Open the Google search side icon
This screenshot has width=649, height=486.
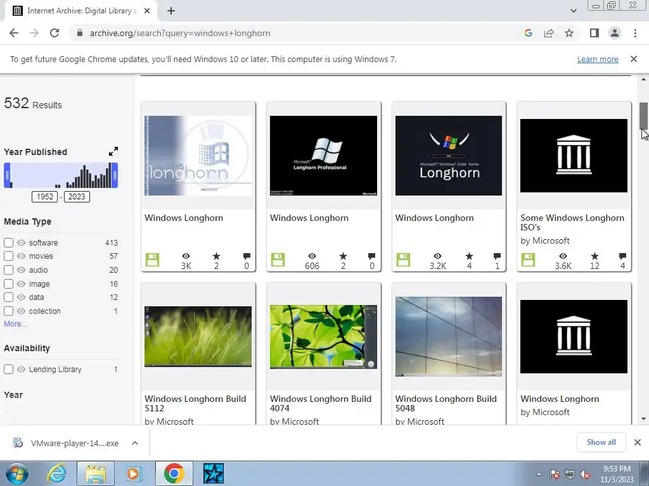coord(528,33)
